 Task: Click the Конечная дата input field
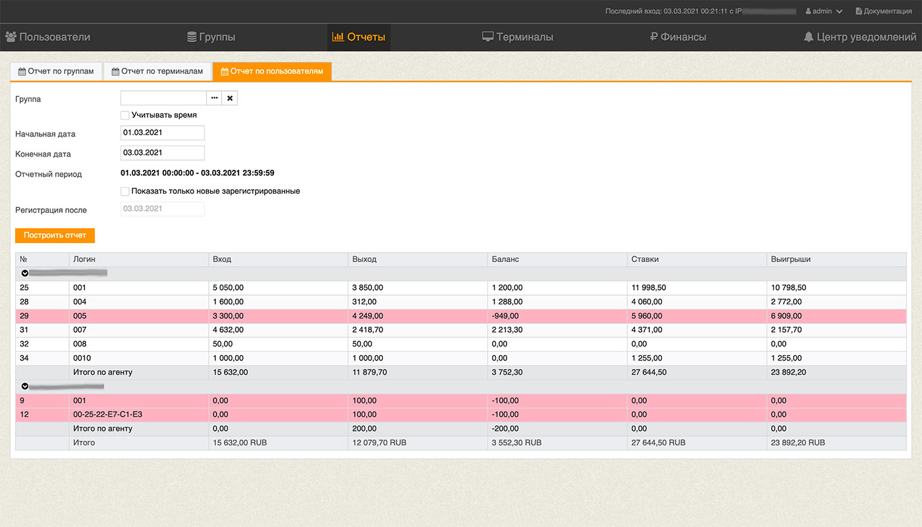click(x=162, y=153)
